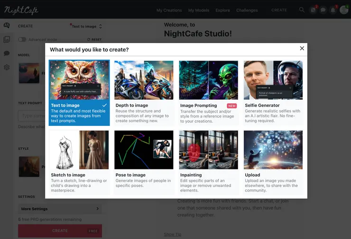Open the Text to image mode dropdown
The height and width of the screenshot is (239, 351).
(x=87, y=27)
